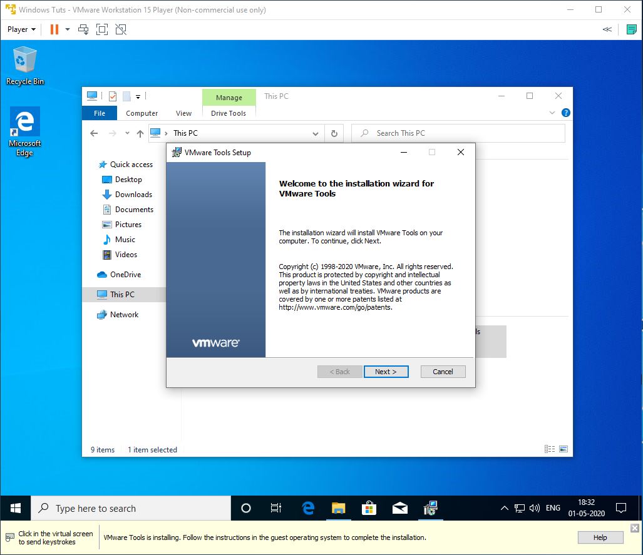Switch Explorer to large thumbnails view icon
The height and width of the screenshot is (555, 643).
point(563,449)
